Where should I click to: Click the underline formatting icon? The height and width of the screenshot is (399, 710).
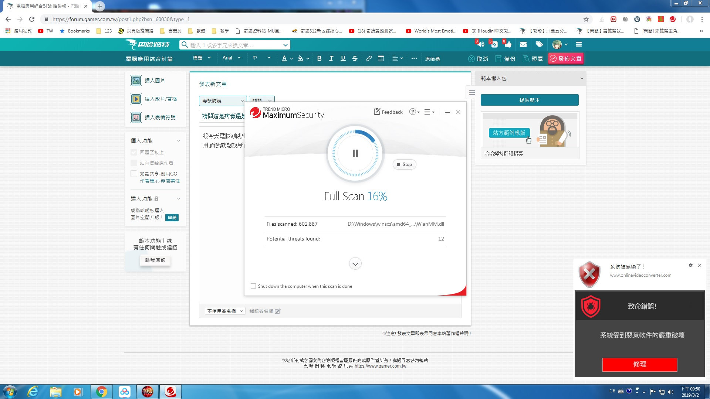(343, 58)
